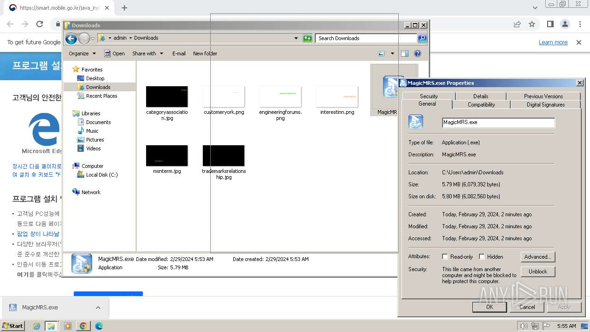The height and width of the screenshot is (332, 590).
Task: Open Chrome side panel icon
Action: coord(550,24)
